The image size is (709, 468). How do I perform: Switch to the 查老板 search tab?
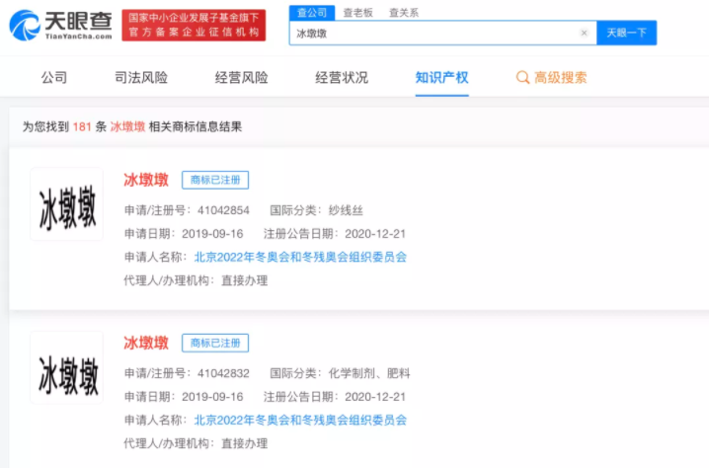point(357,13)
